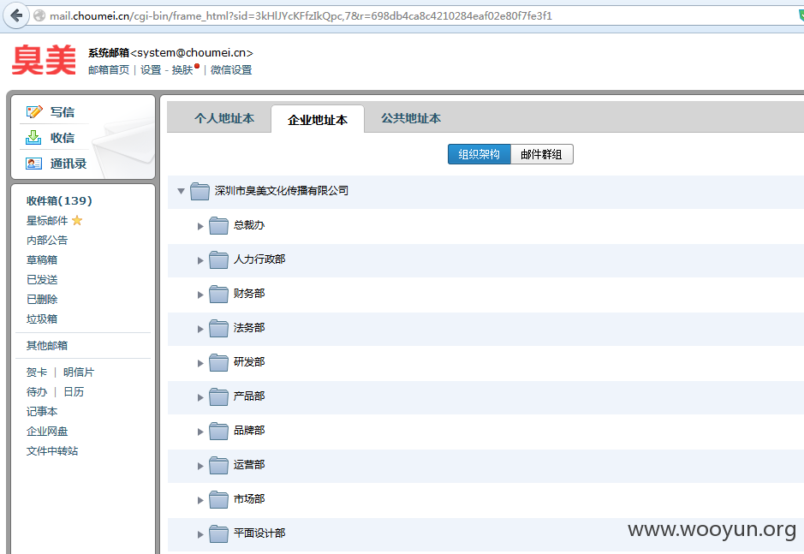Click the 人力行政部 folder icon
The image size is (804, 554).
pyautogui.click(x=218, y=260)
